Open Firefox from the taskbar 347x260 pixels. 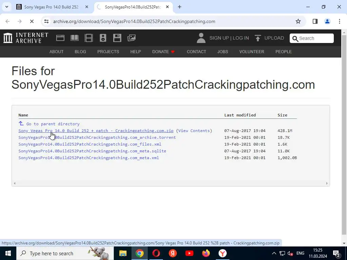point(206,253)
